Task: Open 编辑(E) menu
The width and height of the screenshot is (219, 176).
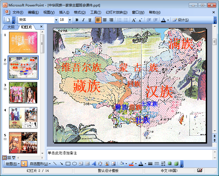Action: (33, 12)
